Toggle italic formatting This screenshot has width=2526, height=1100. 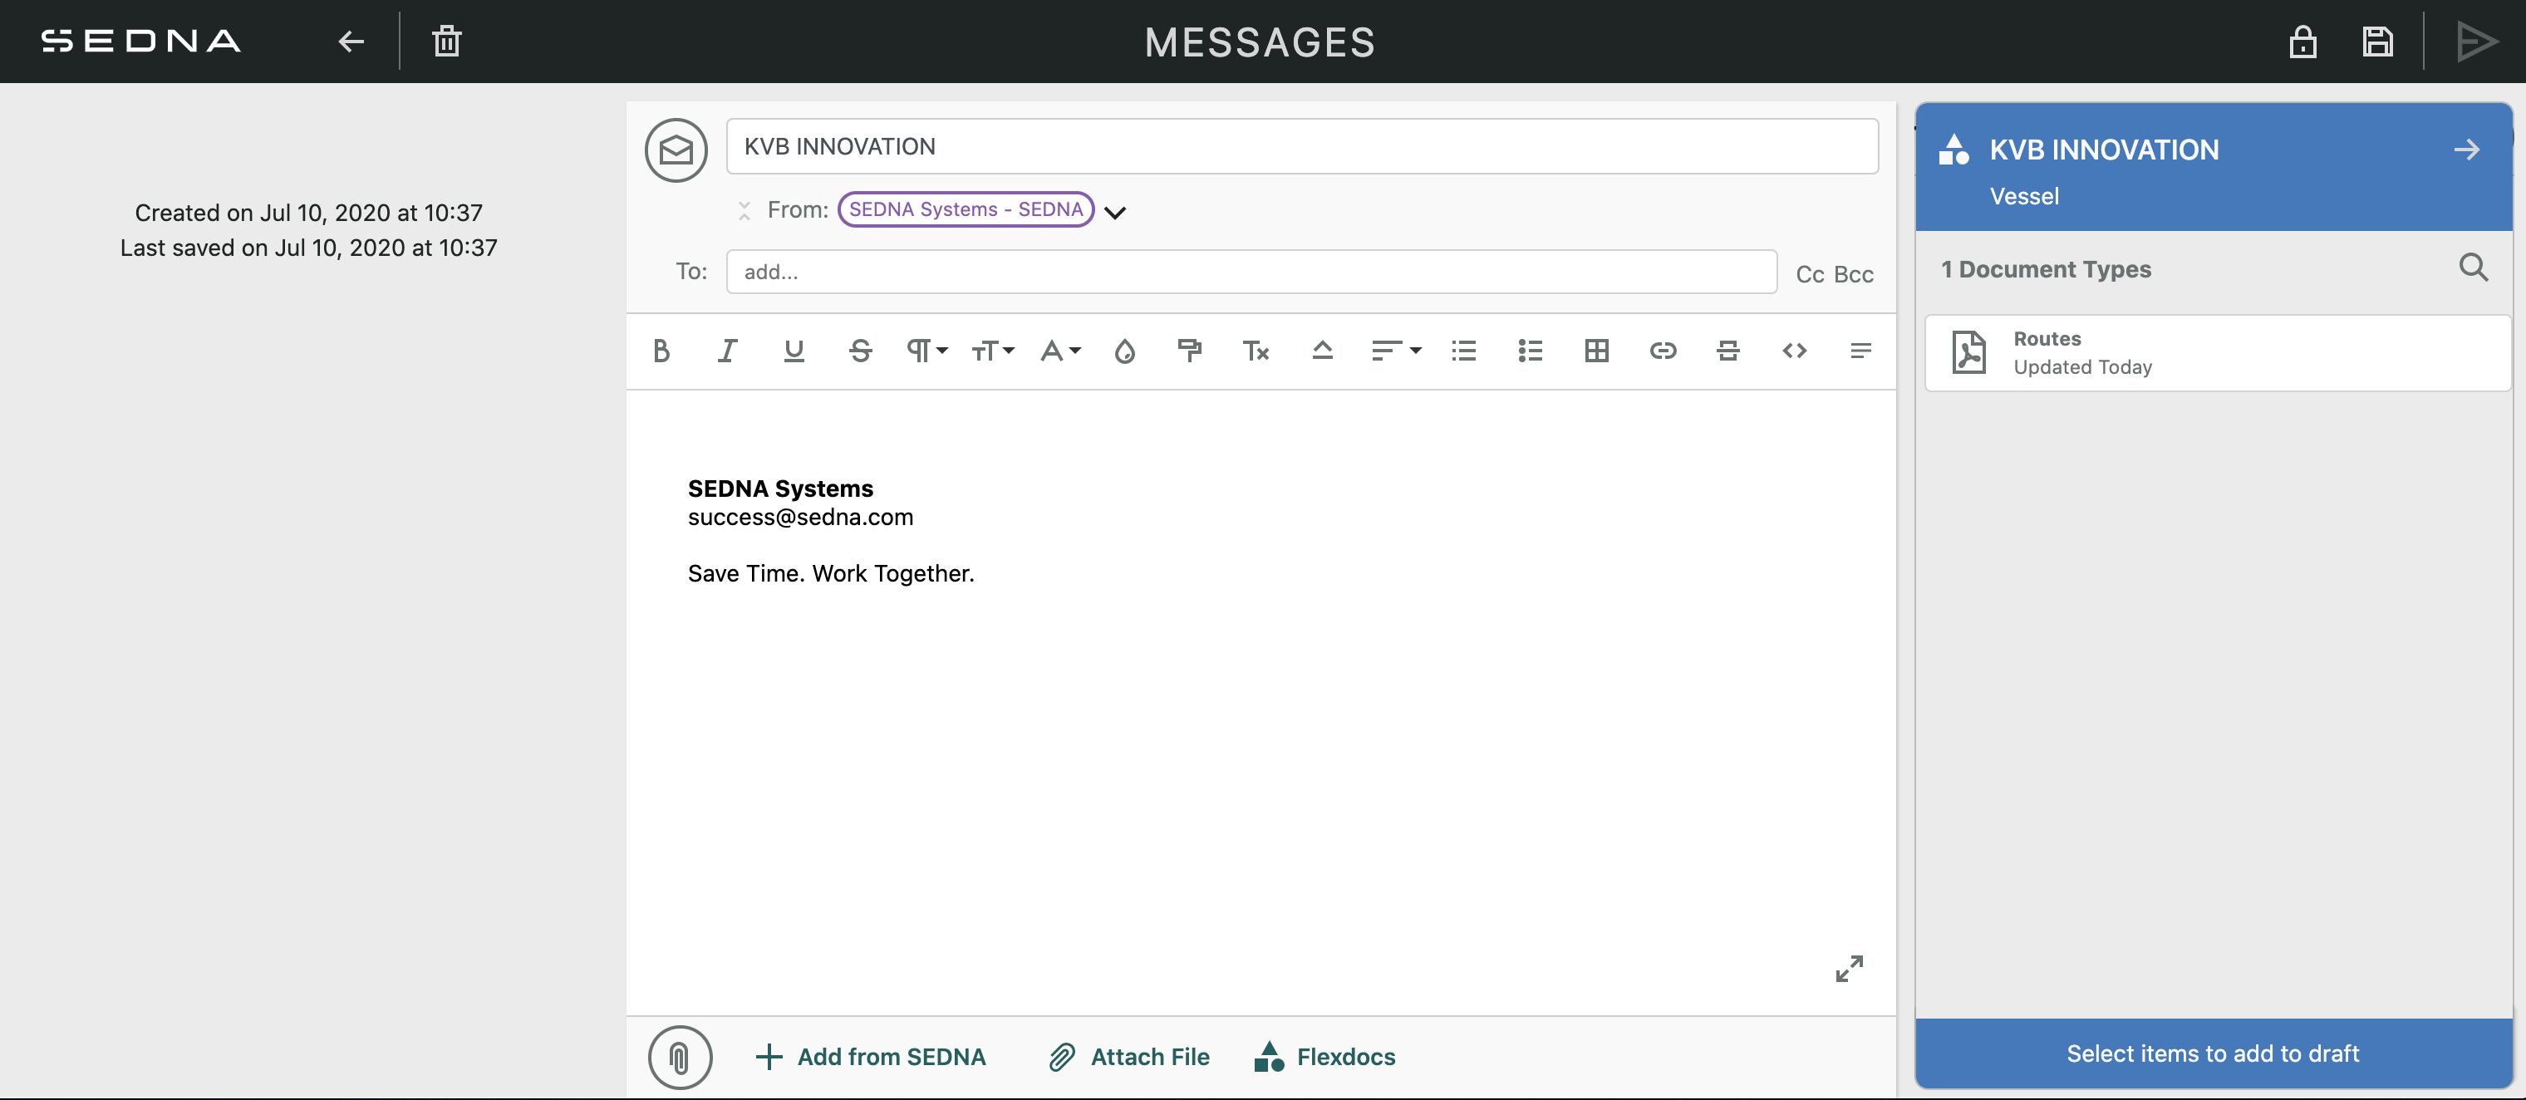click(x=726, y=351)
